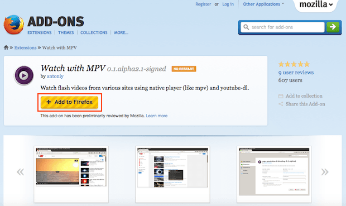Go to the Extensions menu item

coord(40,33)
